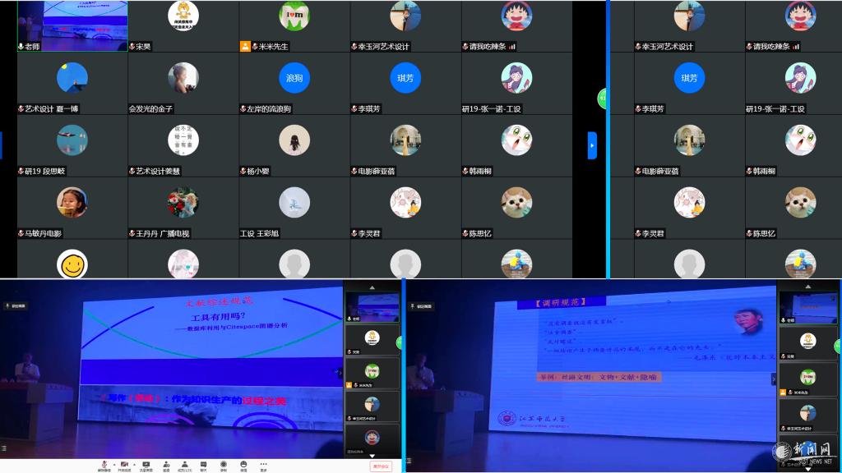
Task: Click the red Leave Meeting button
Action: pos(381,466)
